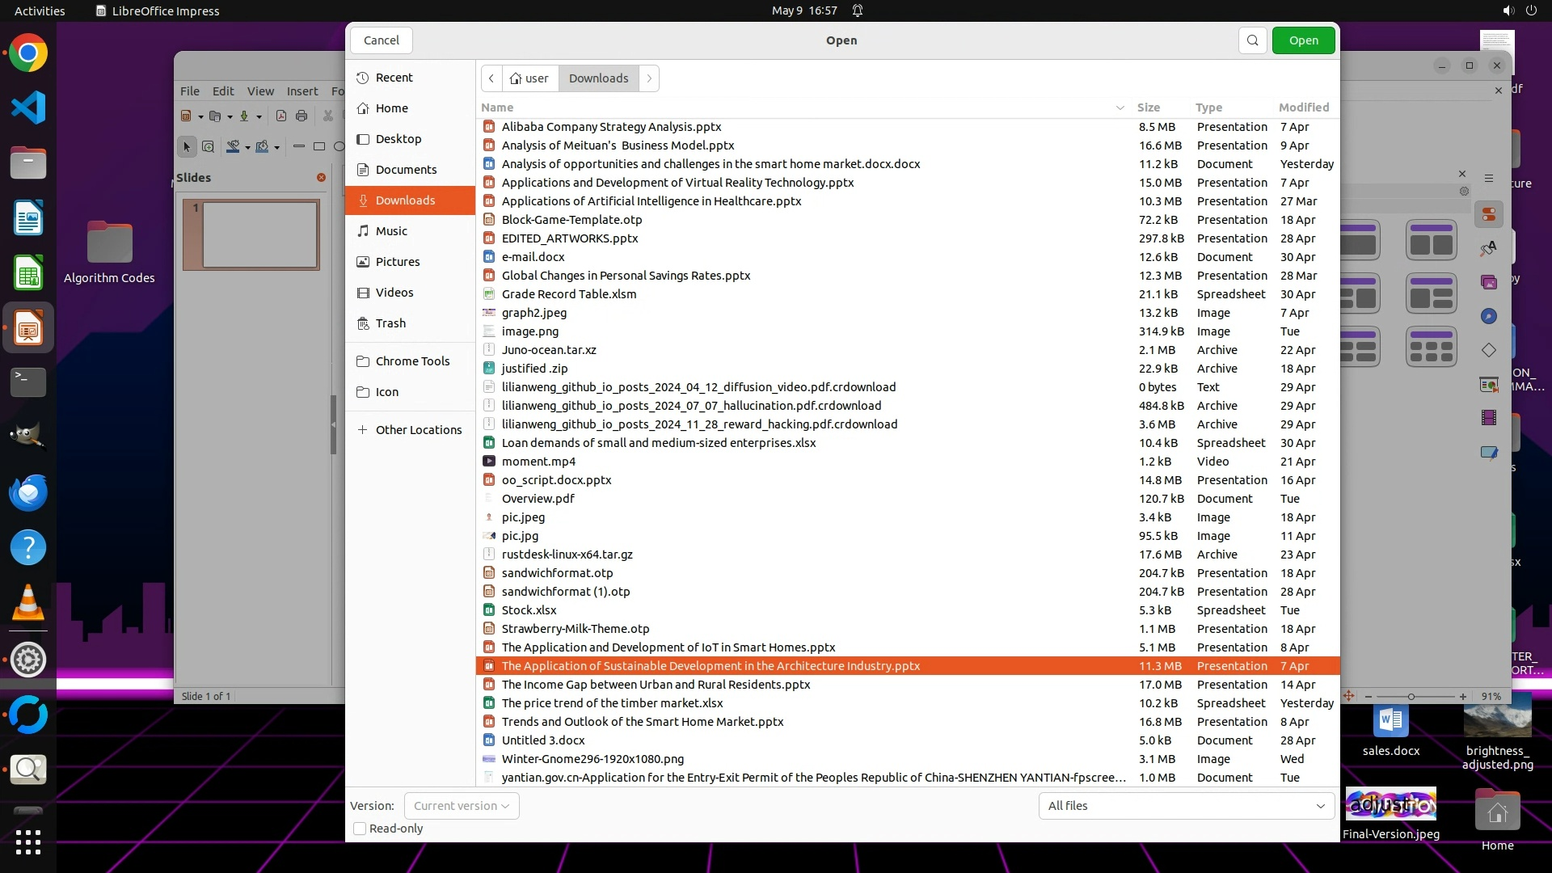Open Thunderbird from the dock
Viewport: 1552px width, 873px height.
pyautogui.click(x=28, y=492)
